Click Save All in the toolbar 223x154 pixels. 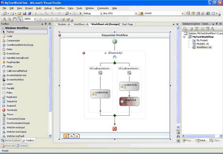tap(29, 13)
